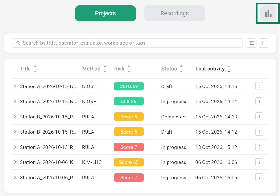Focus the search by title field
Viewport: 280px width, 196px height.
[x=127, y=43]
